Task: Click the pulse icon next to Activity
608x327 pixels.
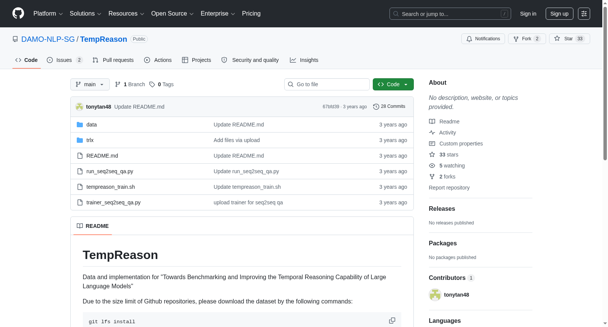Action: tap(432, 133)
